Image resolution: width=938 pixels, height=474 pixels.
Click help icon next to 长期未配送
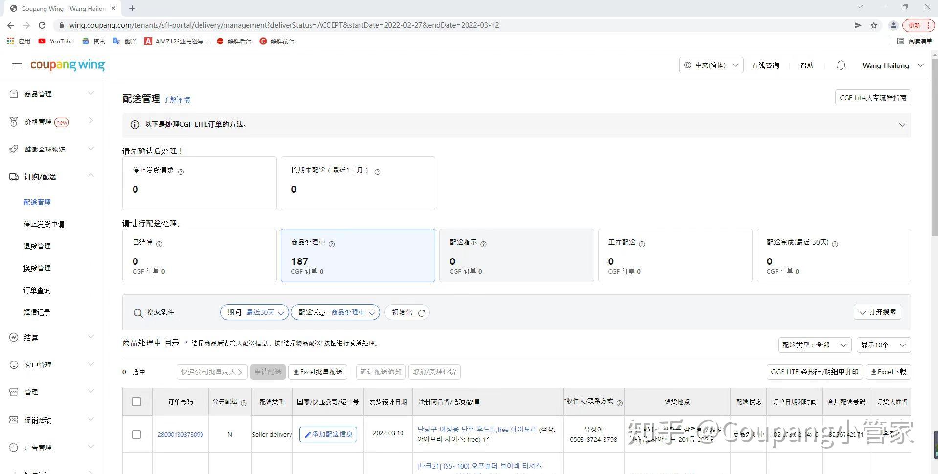coord(377,172)
